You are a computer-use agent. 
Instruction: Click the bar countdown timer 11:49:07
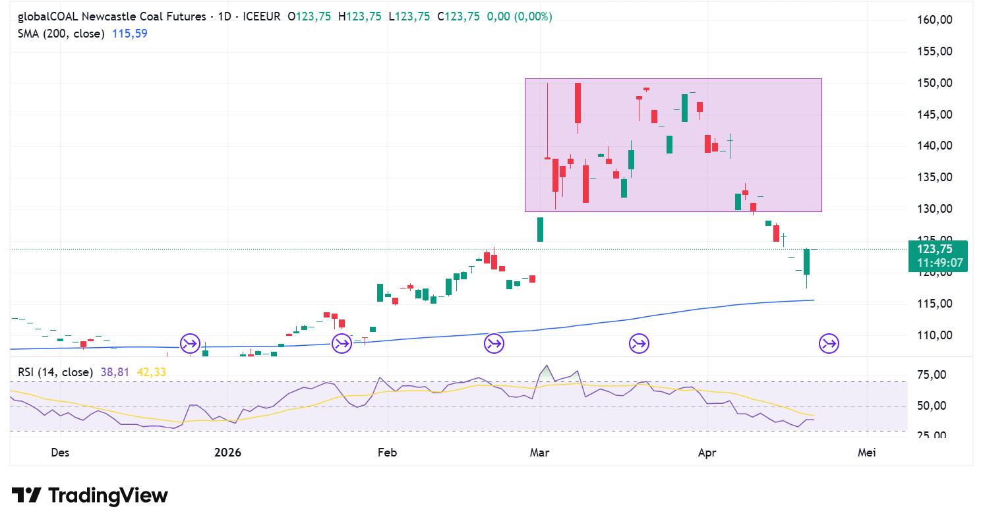point(939,263)
